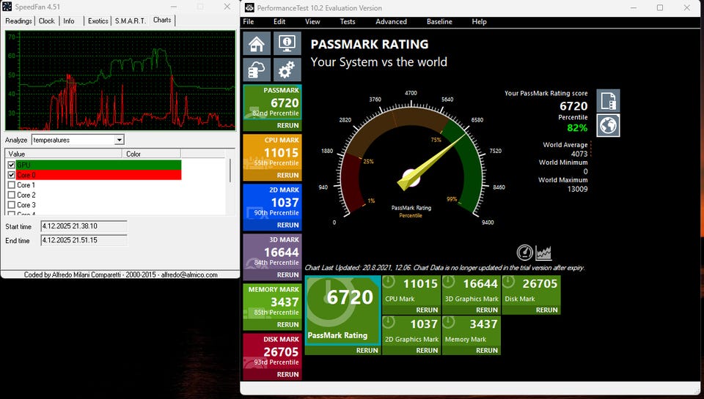
Task: Click the End time field
Action: (84, 240)
